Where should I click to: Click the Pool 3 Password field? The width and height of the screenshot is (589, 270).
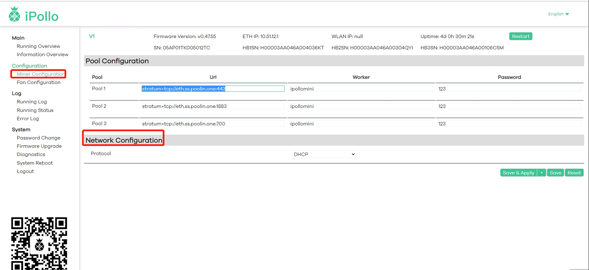click(x=509, y=124)
